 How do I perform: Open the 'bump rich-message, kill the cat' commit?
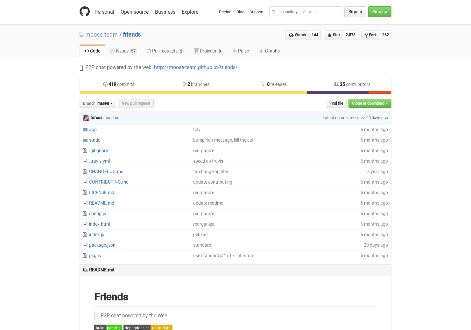(x=223, y=140)
